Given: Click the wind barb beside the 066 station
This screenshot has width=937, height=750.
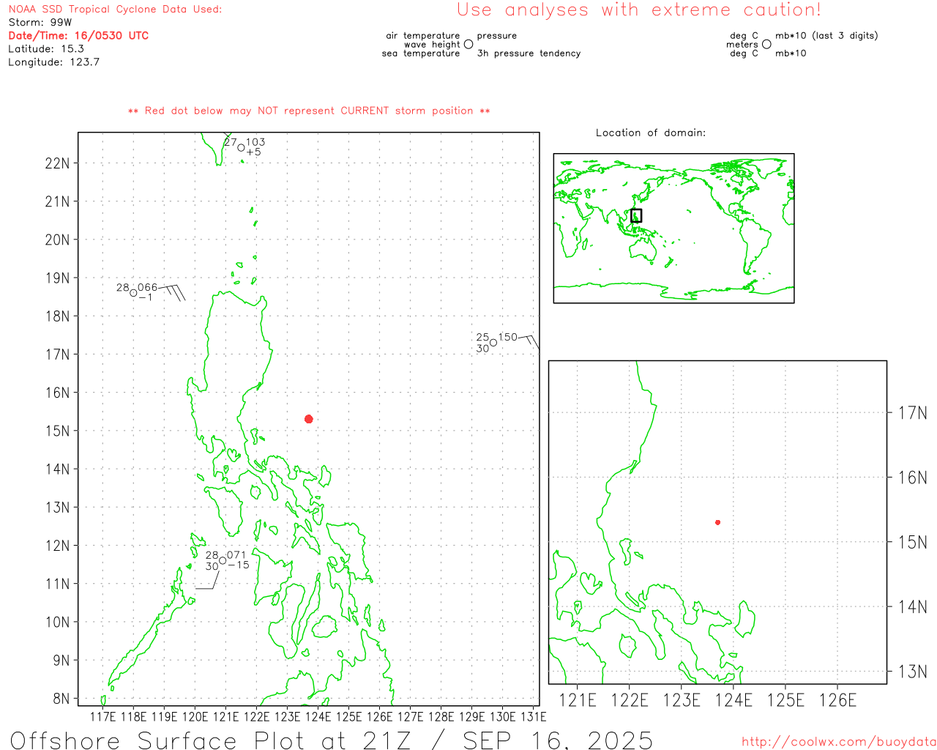Looking at the screenshot, I should click(172, 292).
